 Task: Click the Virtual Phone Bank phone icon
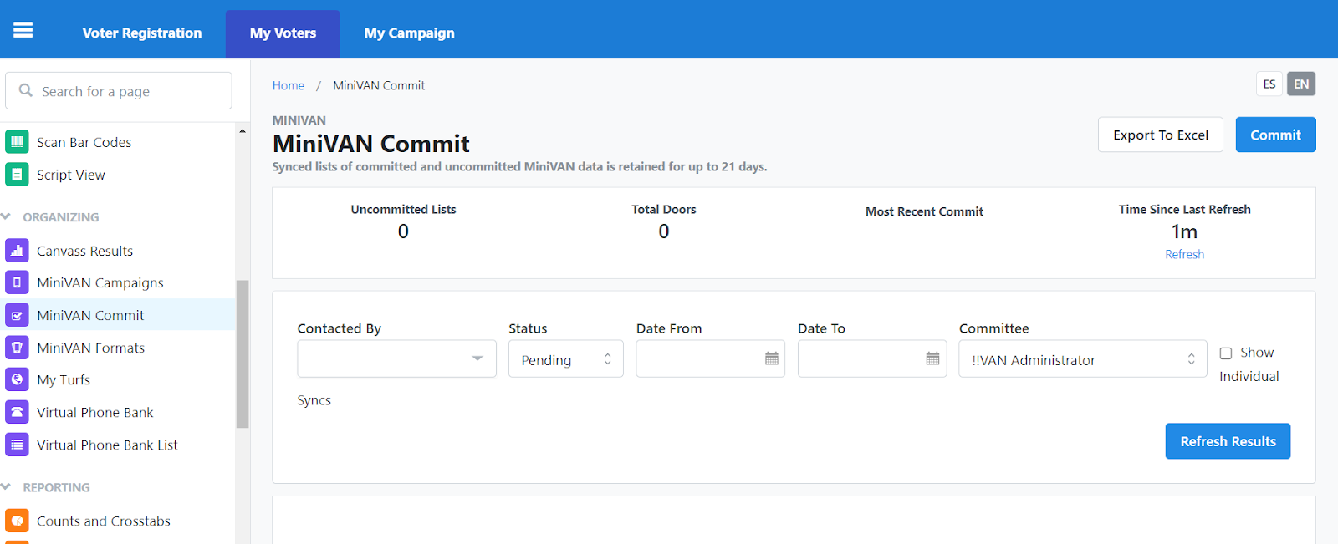[x=17, y=412]
